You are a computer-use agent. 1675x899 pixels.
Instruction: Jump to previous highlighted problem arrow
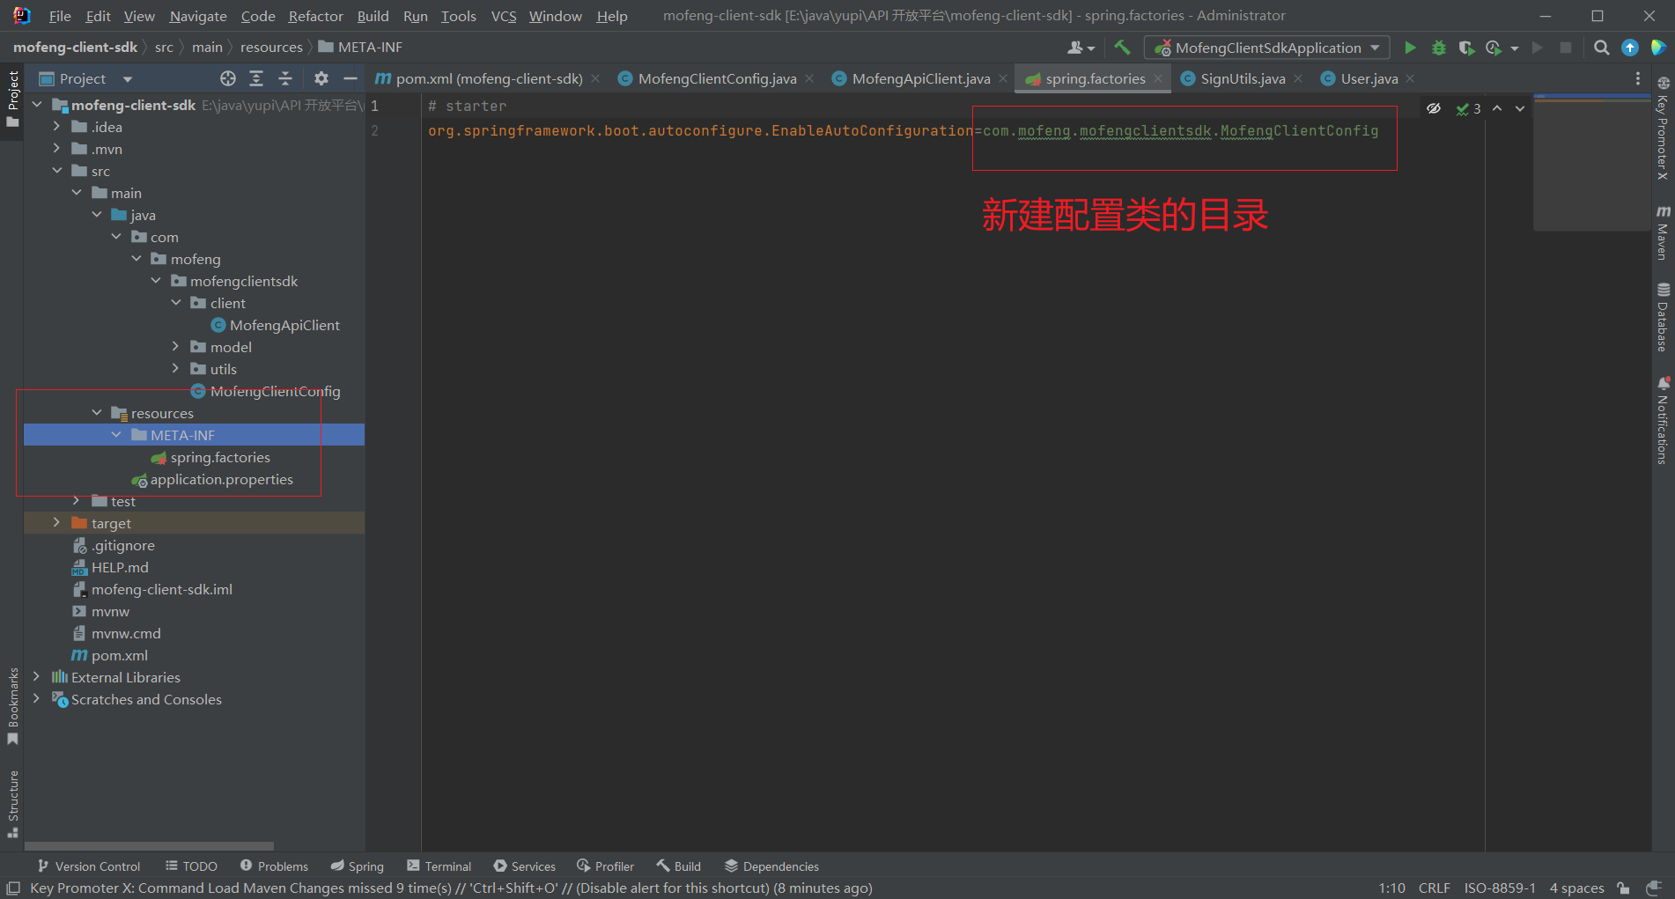coord(1497,108)
